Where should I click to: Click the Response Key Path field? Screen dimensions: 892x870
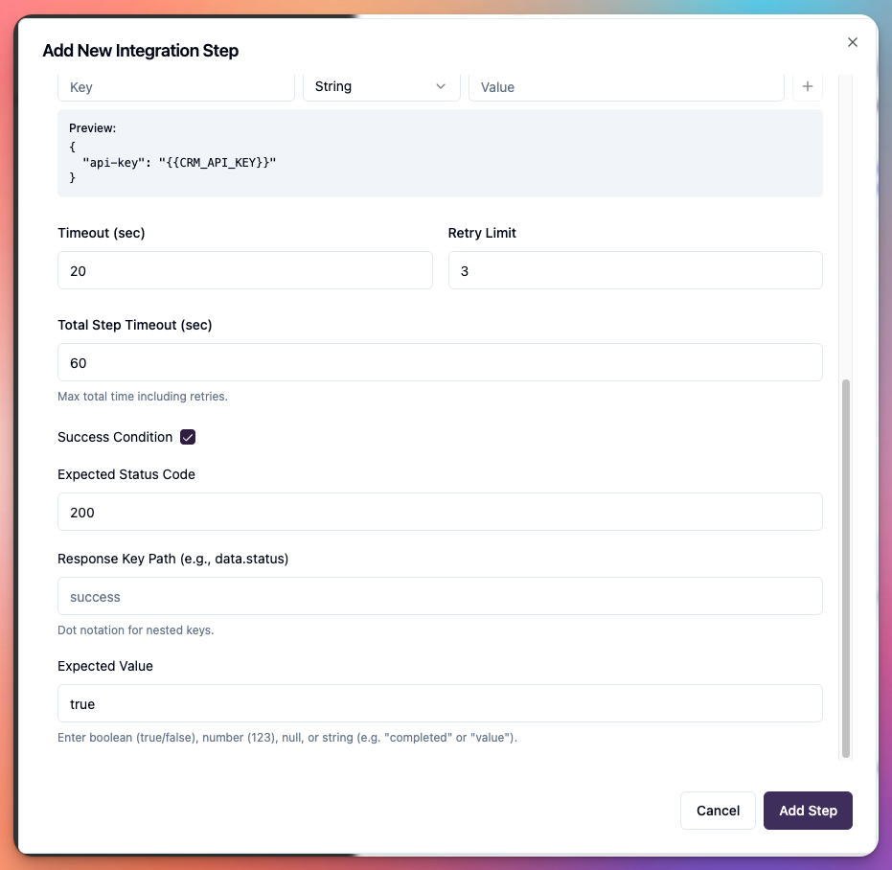click(440, 595)
